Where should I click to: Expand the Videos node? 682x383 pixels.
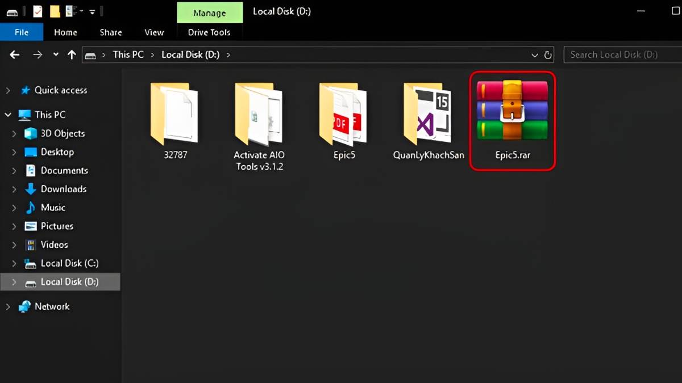tap(14, 245)
